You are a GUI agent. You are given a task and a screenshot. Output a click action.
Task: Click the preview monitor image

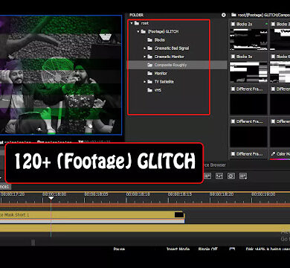coord(61,75)
